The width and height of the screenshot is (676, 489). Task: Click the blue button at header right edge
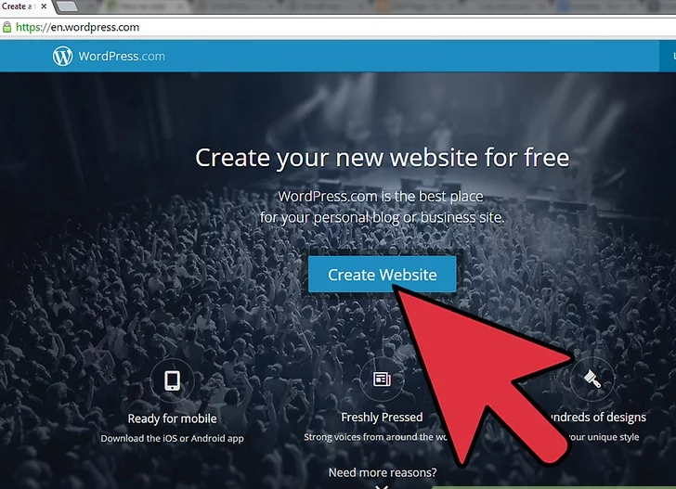(668, 56)
